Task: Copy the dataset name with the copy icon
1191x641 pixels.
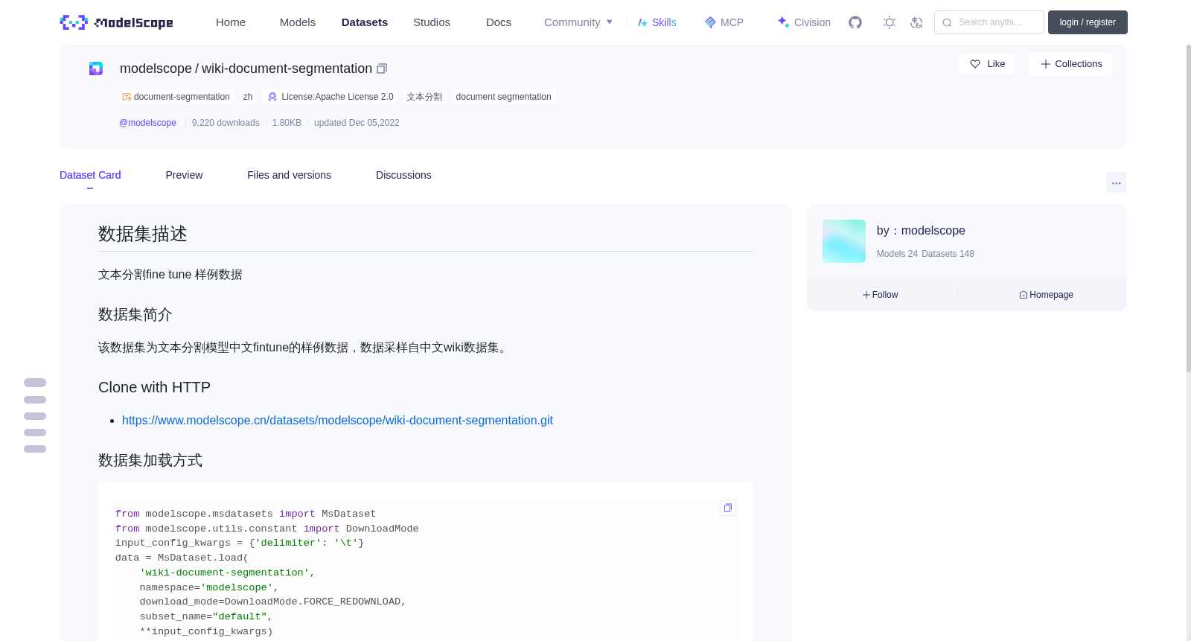Action: coord(382,68)
